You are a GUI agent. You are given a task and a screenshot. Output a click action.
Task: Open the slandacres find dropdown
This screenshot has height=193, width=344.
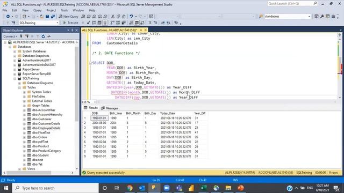point(309,17)
